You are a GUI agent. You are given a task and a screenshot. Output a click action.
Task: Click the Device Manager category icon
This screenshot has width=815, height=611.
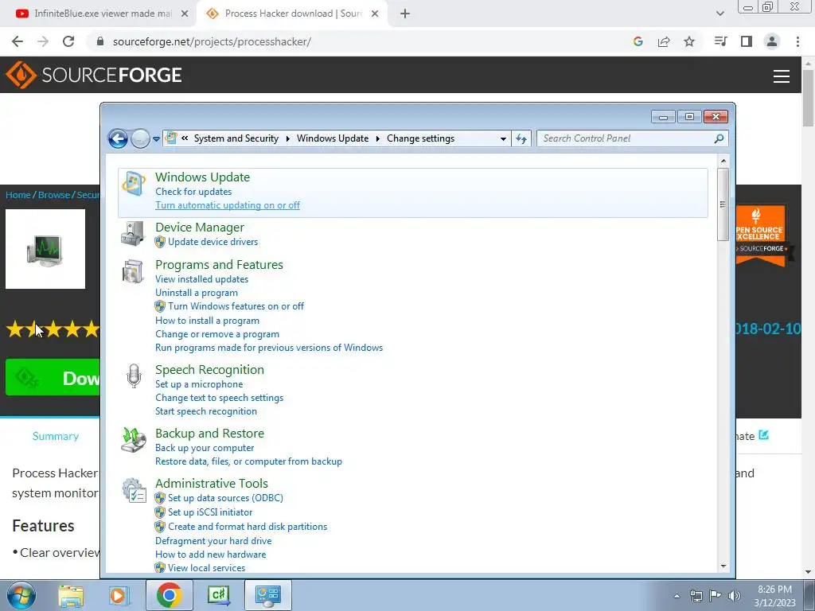(x=134, y=233)
